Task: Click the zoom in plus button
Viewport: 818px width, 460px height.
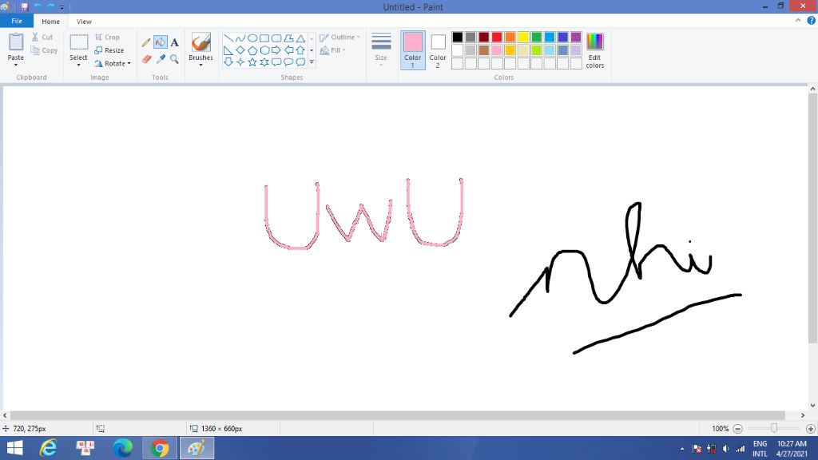Action: tap(810, 428)
